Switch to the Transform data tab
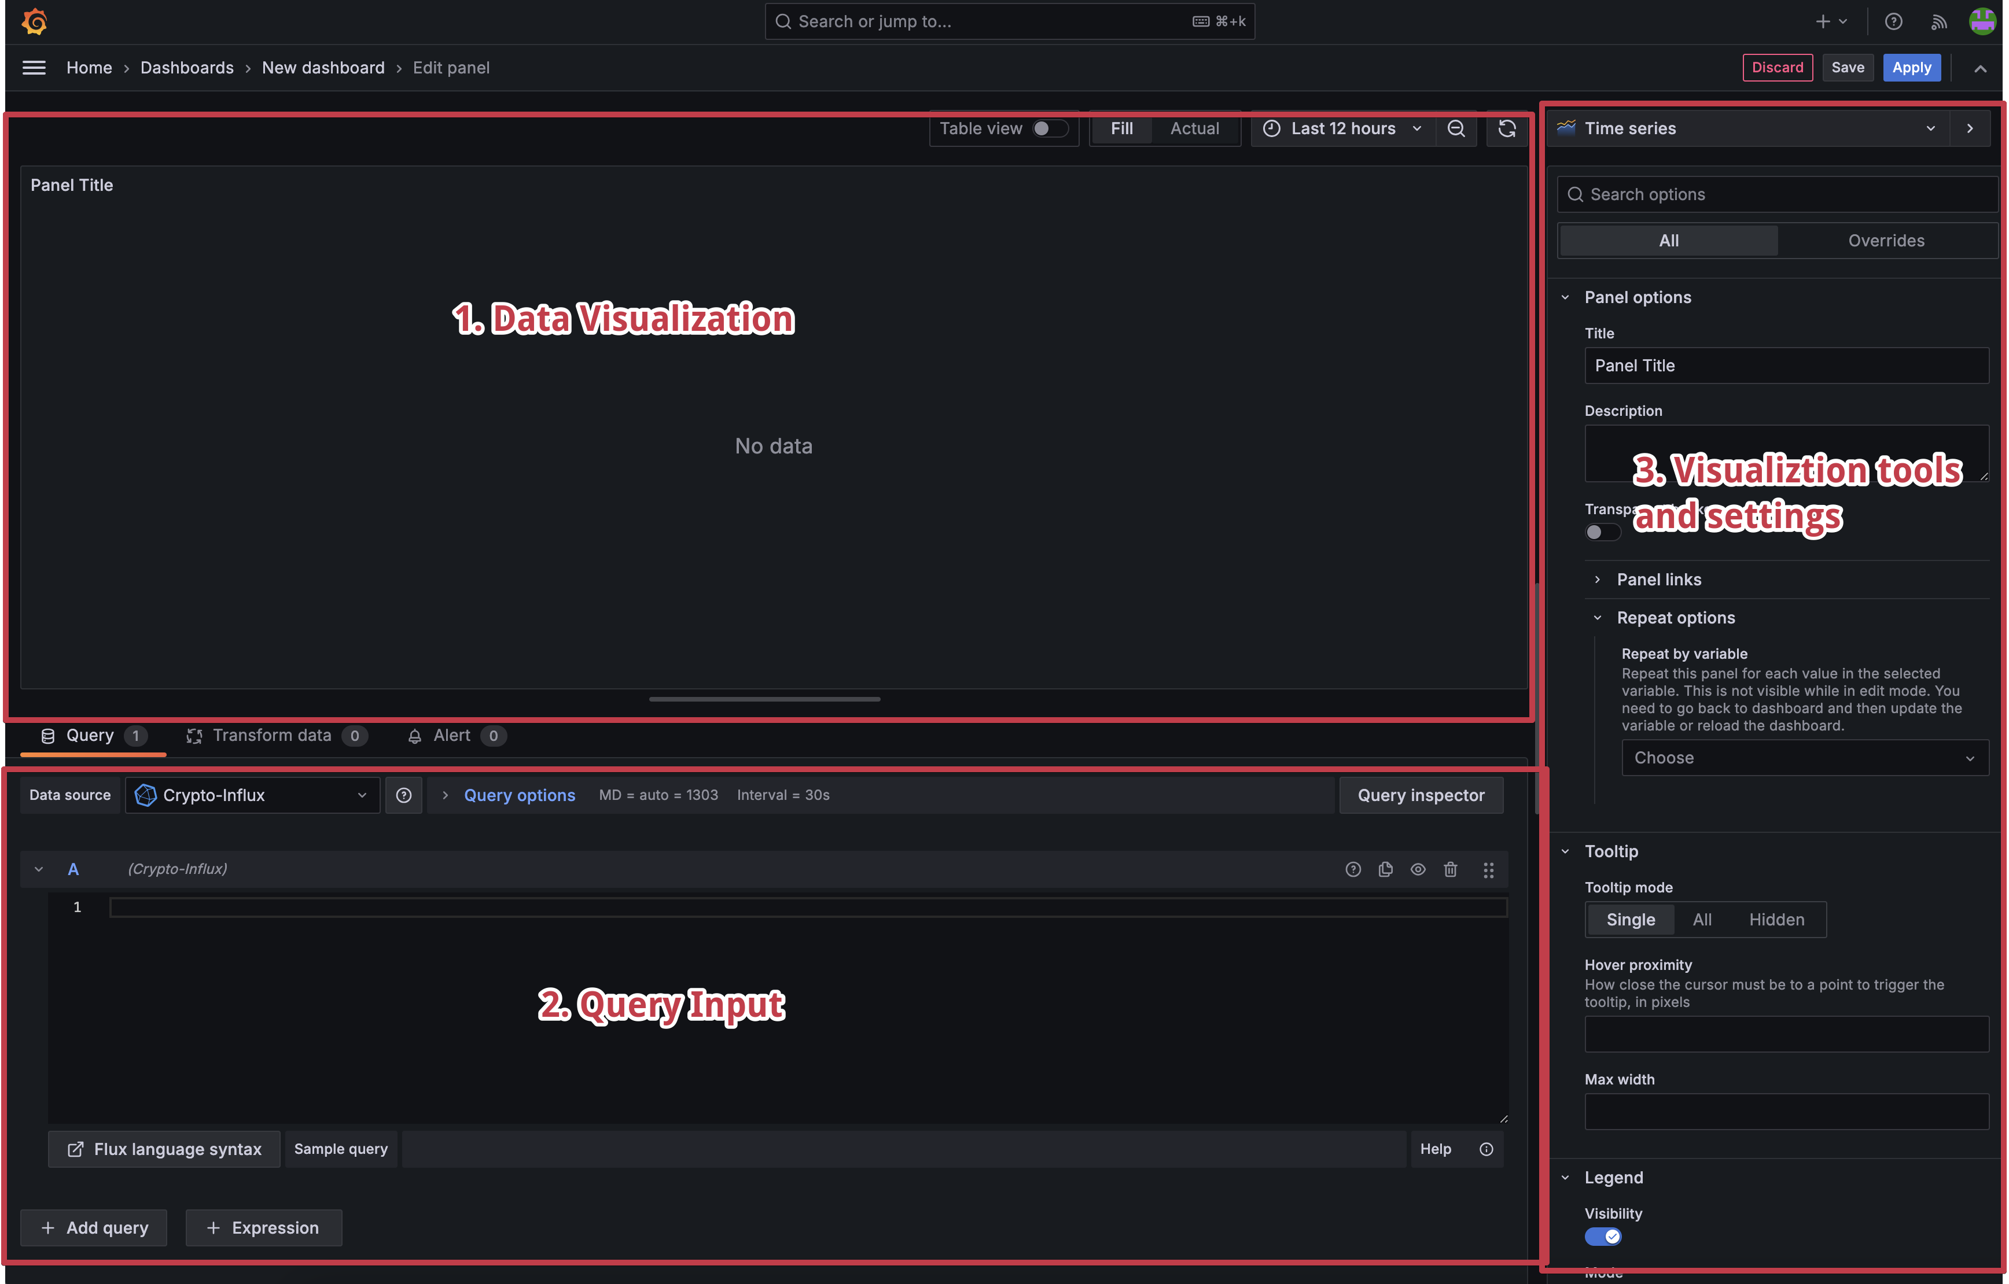 point(272,735)
